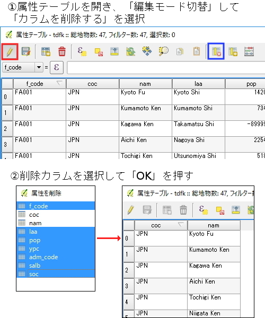
Task: Click paste features icon
Action: (x=196, y=51)
